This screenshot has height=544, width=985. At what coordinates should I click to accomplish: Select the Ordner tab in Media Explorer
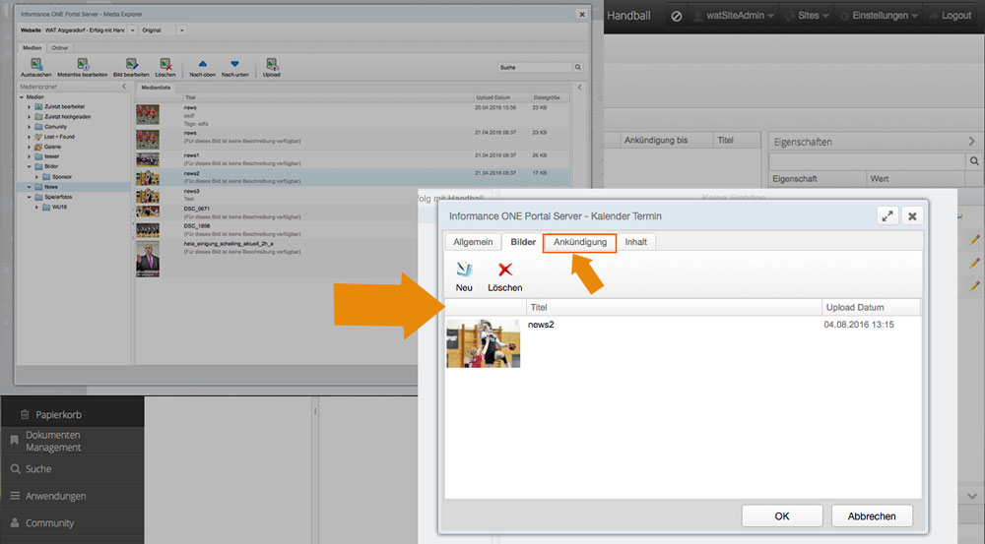pyautogui.click(x=60, y=47)
